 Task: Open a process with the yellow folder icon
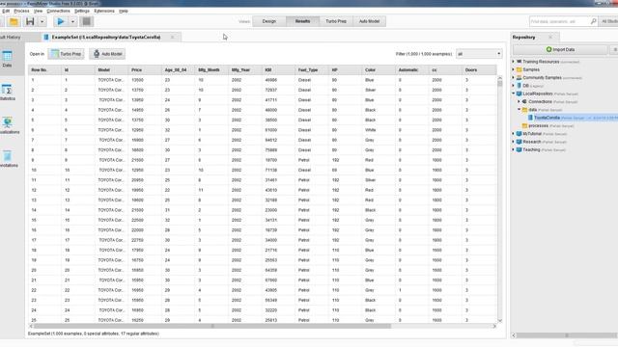(x=14, y=21)
